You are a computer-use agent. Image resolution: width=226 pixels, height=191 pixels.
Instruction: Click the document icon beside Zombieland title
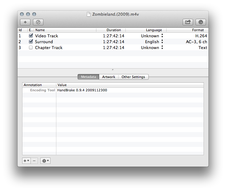pos(89,14)
